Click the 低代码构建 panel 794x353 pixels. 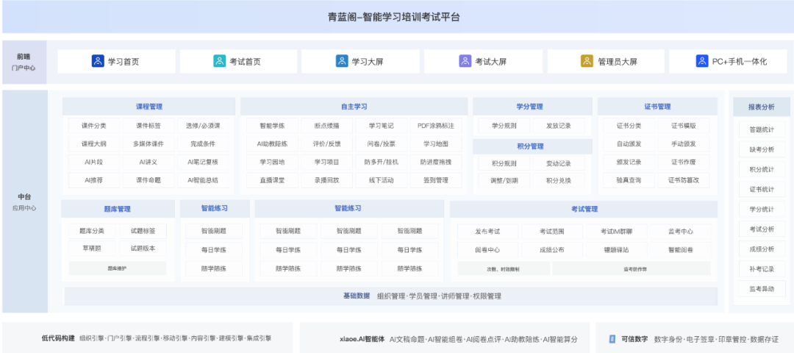pyautogui.click(x=147, y=338)
